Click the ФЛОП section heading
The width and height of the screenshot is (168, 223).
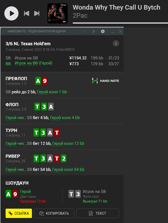[12, 105]
